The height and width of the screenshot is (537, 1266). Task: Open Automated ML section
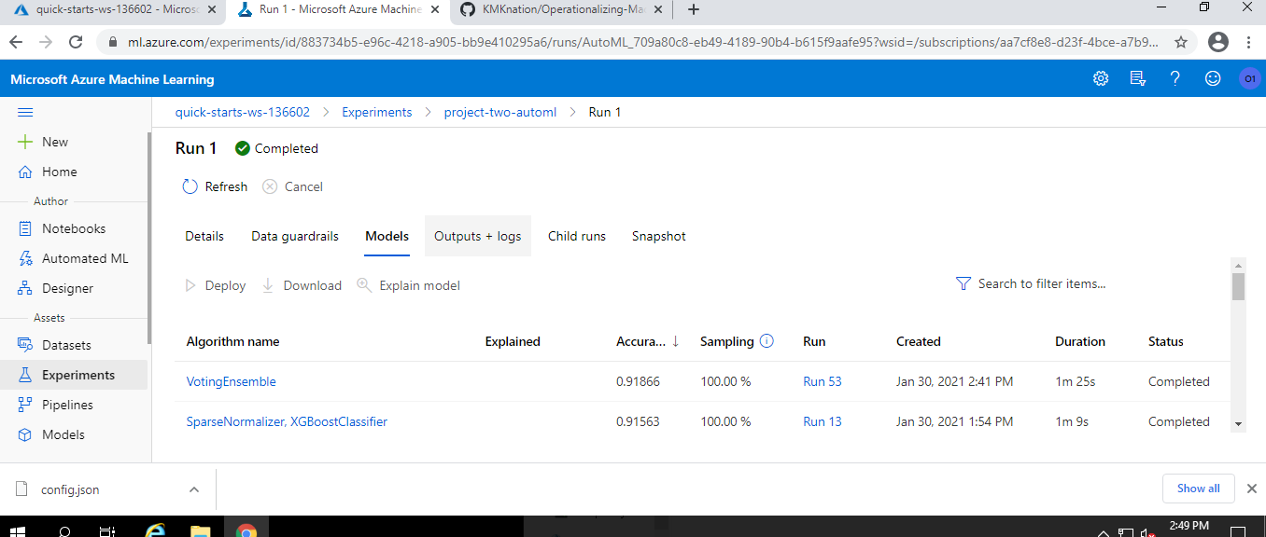(85, 258)
